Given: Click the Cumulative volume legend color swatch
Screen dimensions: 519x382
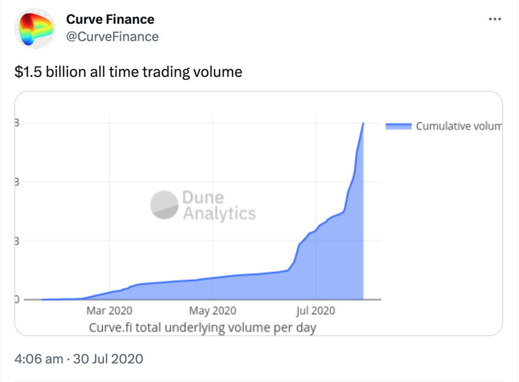Looking at the screenshot, I should click(398, 126).
